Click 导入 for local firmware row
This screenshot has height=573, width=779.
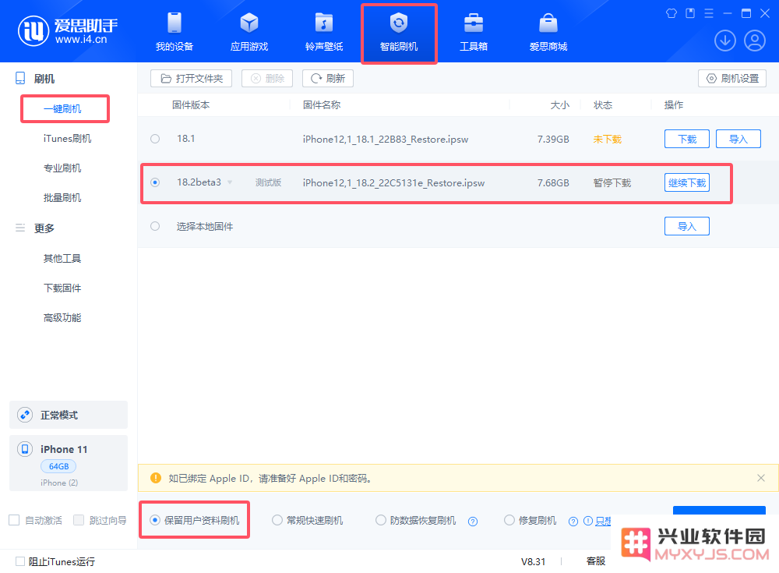[x=687, y=226]
